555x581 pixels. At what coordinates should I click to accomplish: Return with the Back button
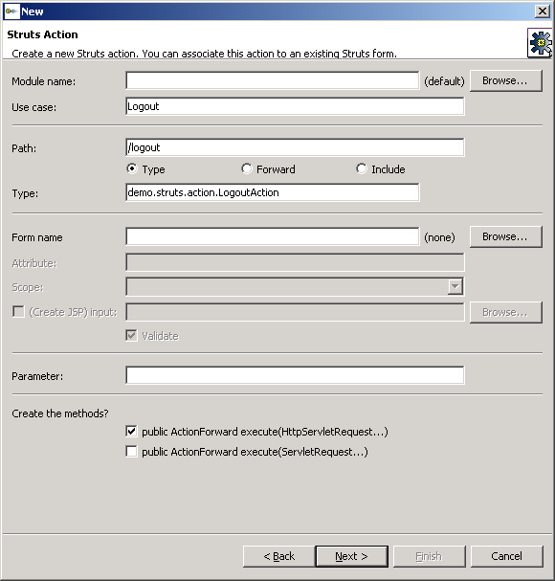point(278,556)
